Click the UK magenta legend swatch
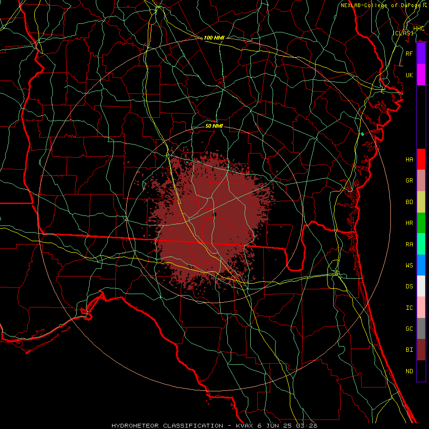The width and height of the screenshot is (429, 429). tap(421, 75)
